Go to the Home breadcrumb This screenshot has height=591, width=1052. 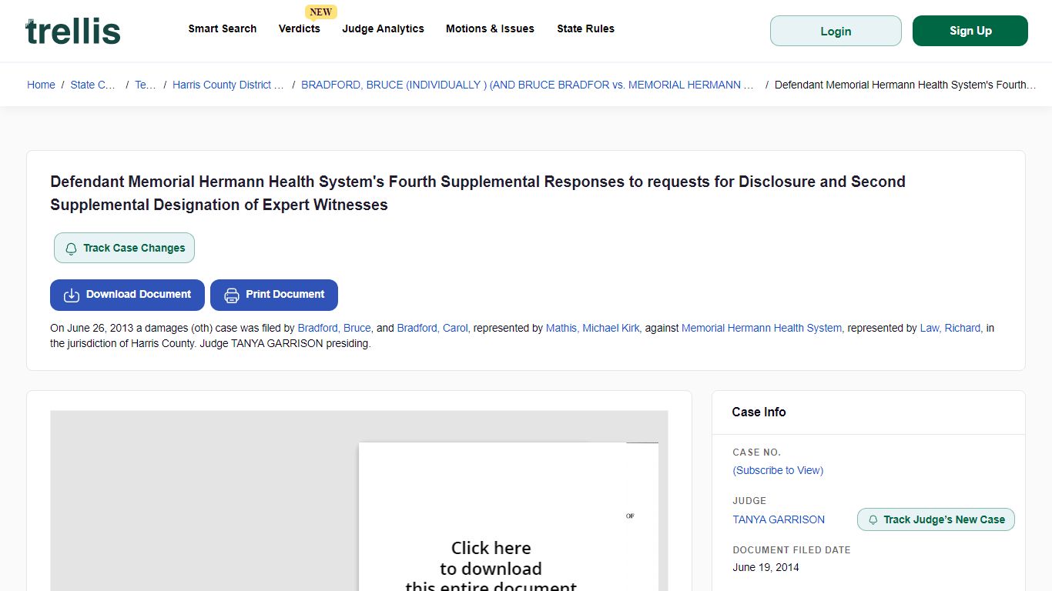[x=41, y=85]
